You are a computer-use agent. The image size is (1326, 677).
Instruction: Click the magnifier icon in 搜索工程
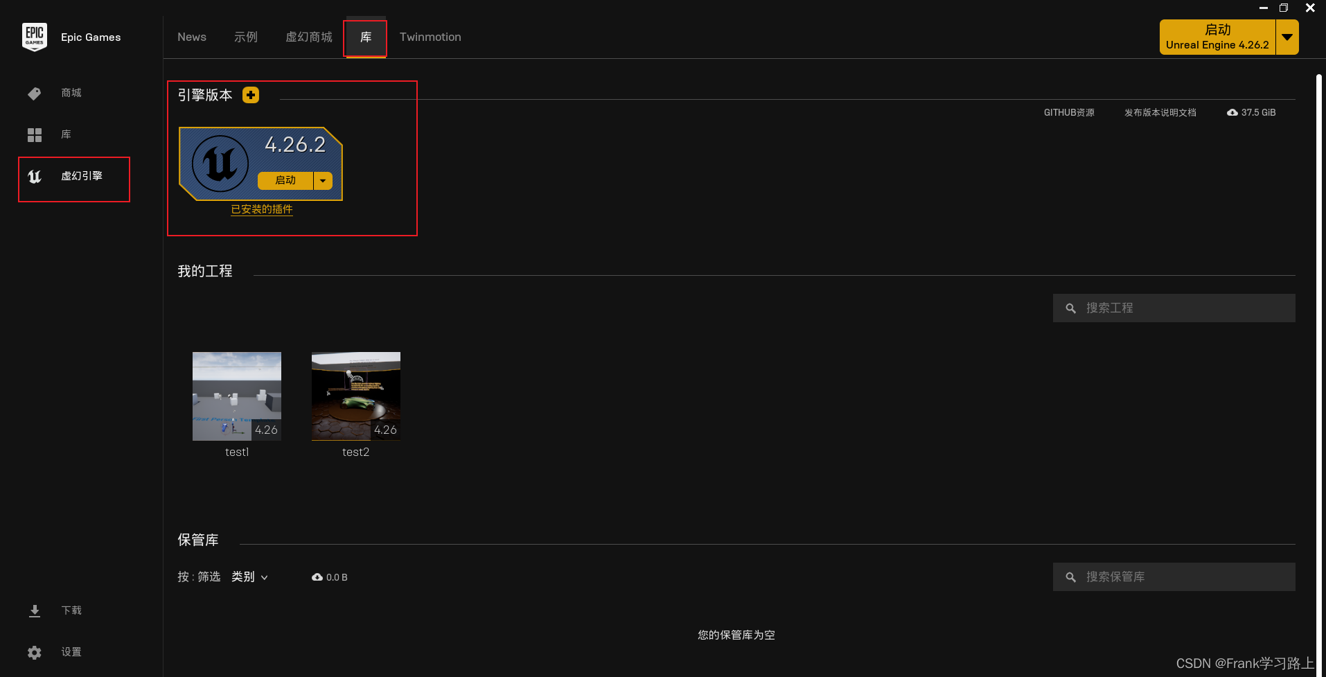pyautogui.click(x=1070, y=308)
